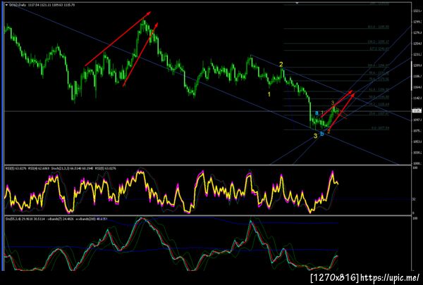The image size is (423, 285).
Task: Click the xBands(7) 24.4826 indicator label
Action: point(60,219)
